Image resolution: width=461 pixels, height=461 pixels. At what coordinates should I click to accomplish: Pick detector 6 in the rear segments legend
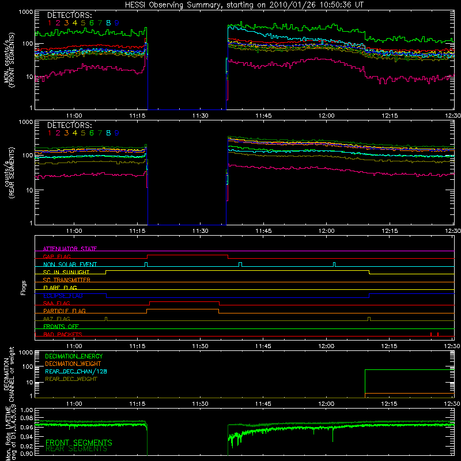pyautogui.click(x=92, y=133)
